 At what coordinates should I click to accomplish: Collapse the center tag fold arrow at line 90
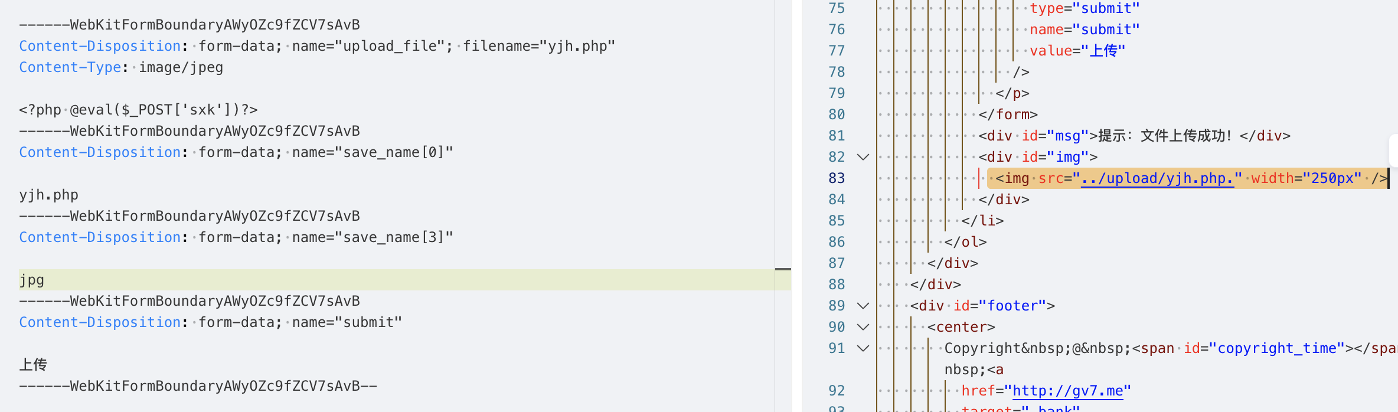(863, 327)
